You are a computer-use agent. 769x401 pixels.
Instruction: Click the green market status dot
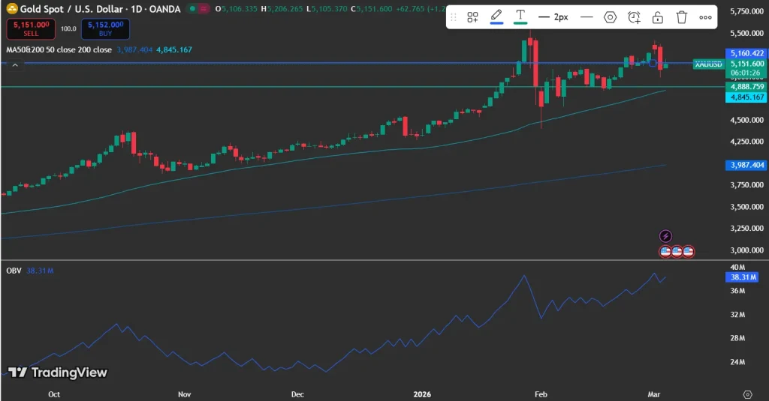coord(192,9)
